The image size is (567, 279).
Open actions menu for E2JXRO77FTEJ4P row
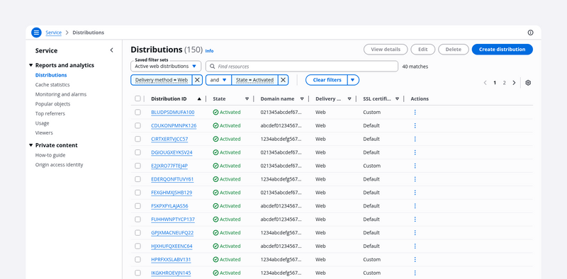tap(415, 166)
